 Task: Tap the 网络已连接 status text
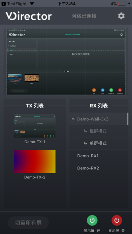[x=84, y=16]
